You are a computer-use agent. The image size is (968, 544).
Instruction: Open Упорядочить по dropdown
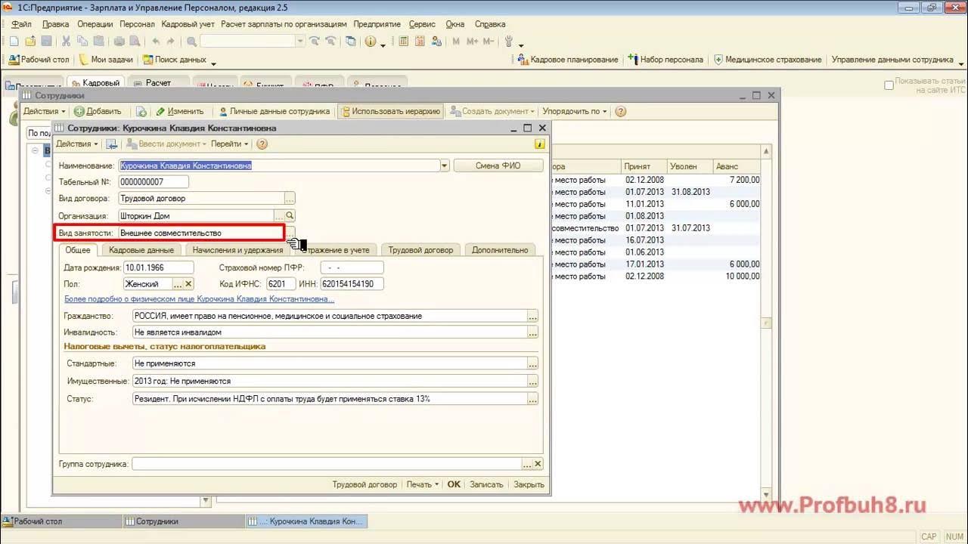[575, 111]
